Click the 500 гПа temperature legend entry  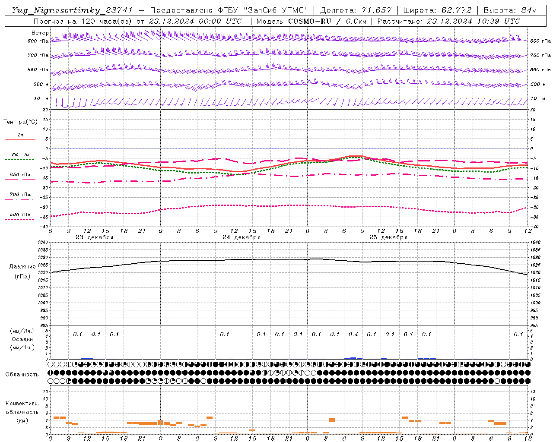20,215
